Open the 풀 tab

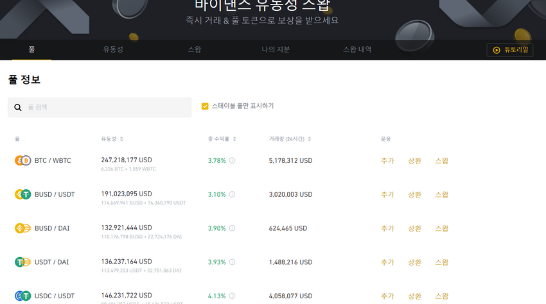pos(31,49)
